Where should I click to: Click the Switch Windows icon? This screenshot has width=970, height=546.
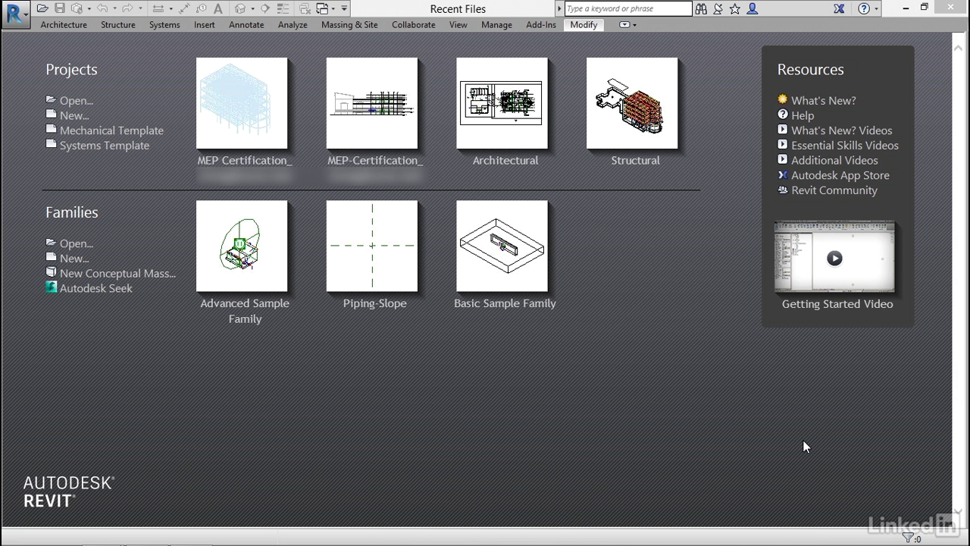point(322,8)
